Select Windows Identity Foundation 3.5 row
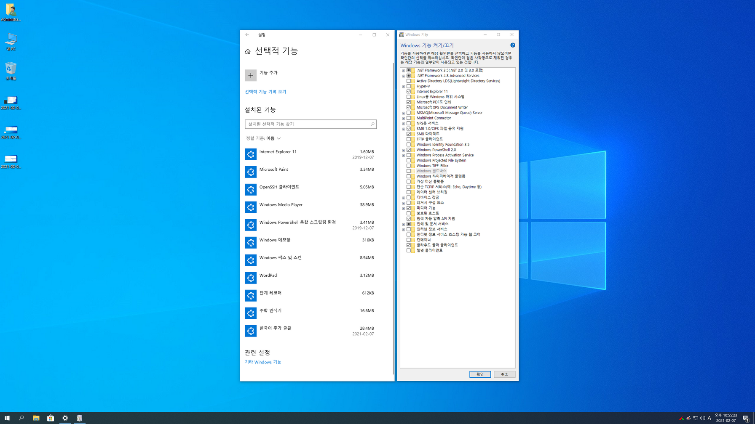The image size is (755, 424). tap(443, 144)
